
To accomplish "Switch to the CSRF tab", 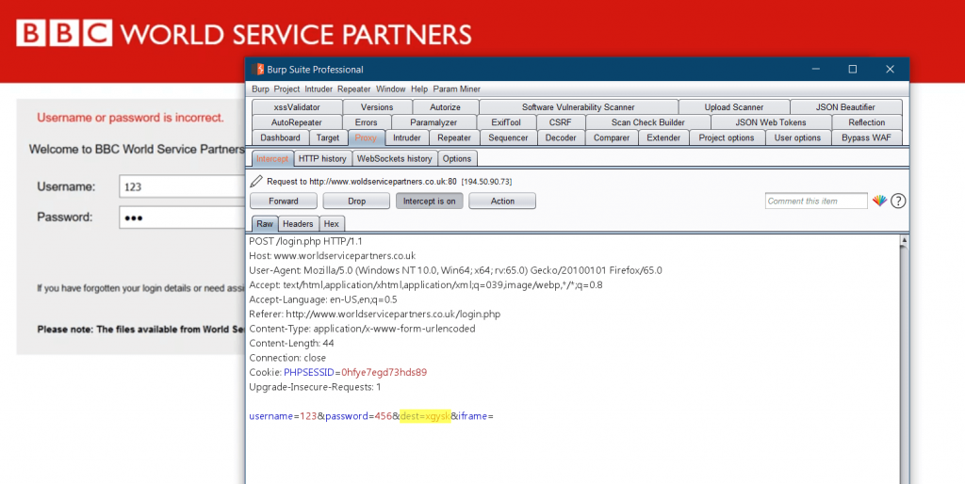I will (x=560, y=122).
